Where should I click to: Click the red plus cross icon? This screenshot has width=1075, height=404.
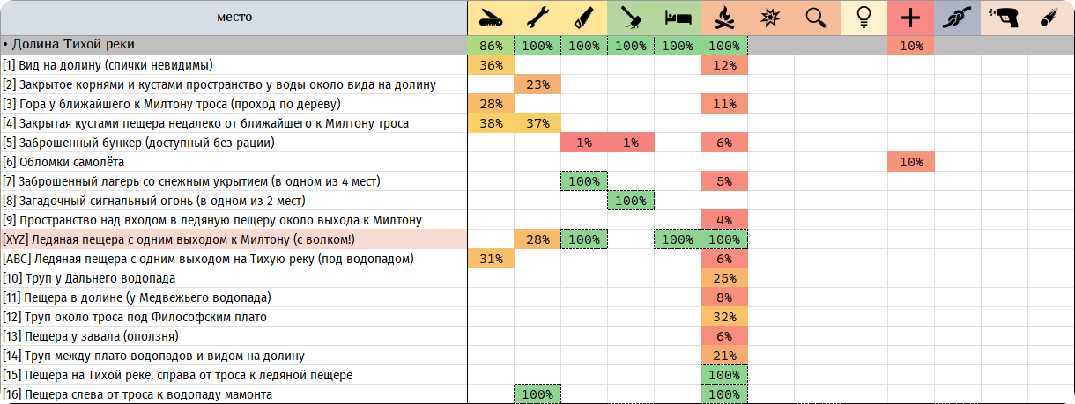click(911, 18)
